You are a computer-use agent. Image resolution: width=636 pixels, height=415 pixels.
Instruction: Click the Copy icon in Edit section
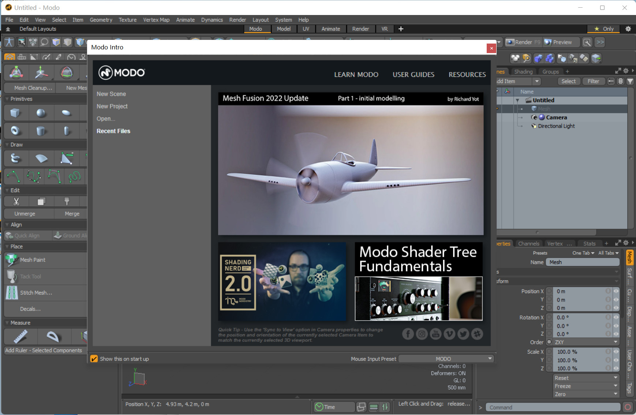pos(41,201)
